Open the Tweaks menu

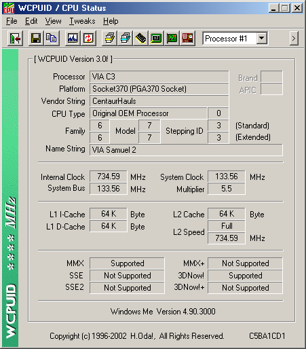[82, 21]
